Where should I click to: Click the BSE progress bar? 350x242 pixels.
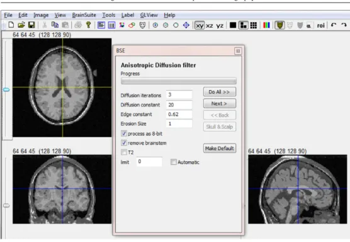click(x=179, y=81)
